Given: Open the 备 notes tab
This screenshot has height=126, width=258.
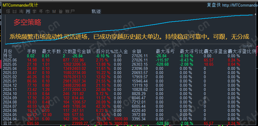Looking at the screenshot, I should 61,11.
